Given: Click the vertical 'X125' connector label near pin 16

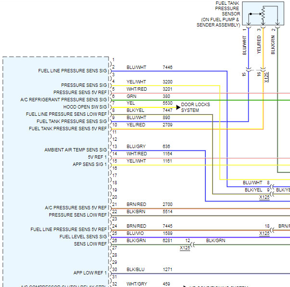Looking at the screenshot, I should [x=266, y=77].
